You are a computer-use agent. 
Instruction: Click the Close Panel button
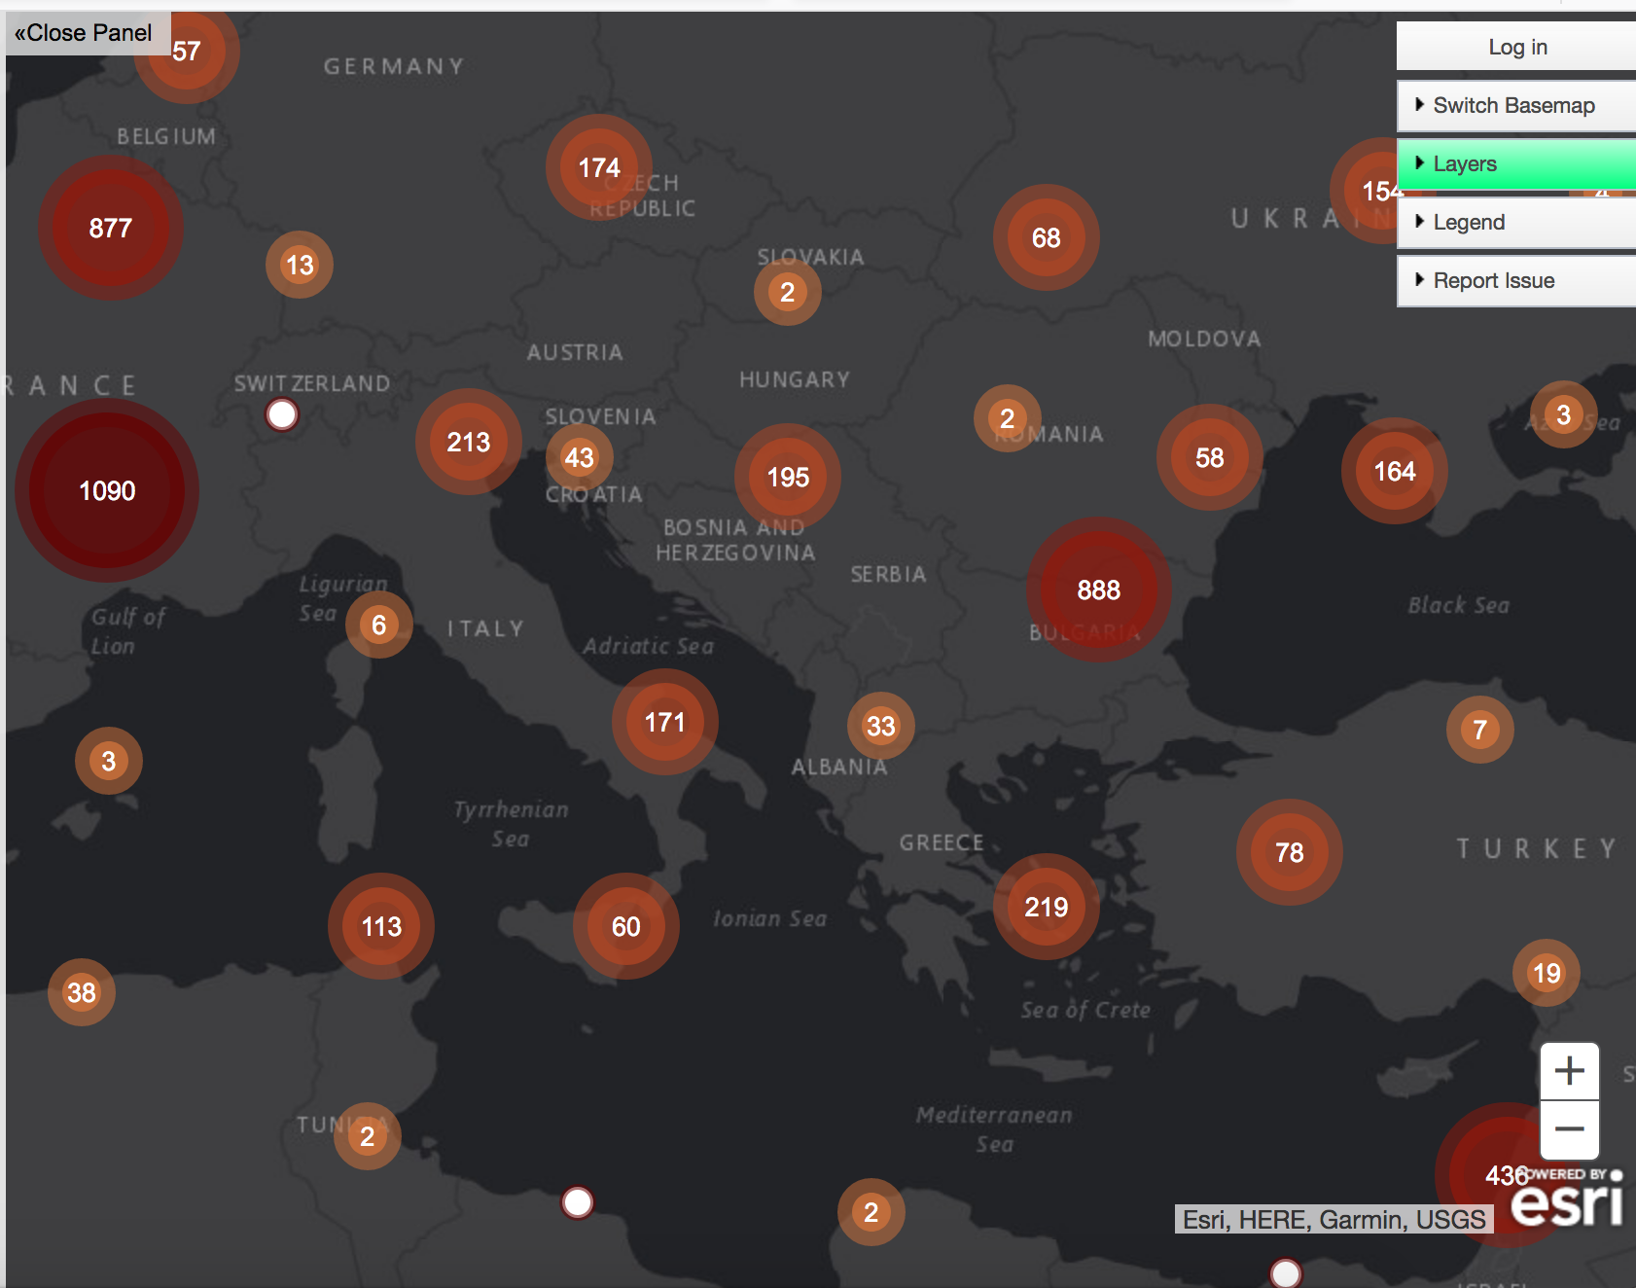click(x=84, y=33)
